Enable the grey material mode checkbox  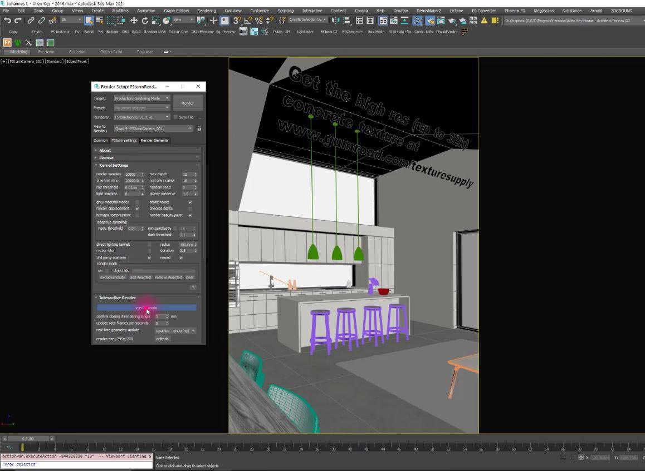tap(137, 202)
